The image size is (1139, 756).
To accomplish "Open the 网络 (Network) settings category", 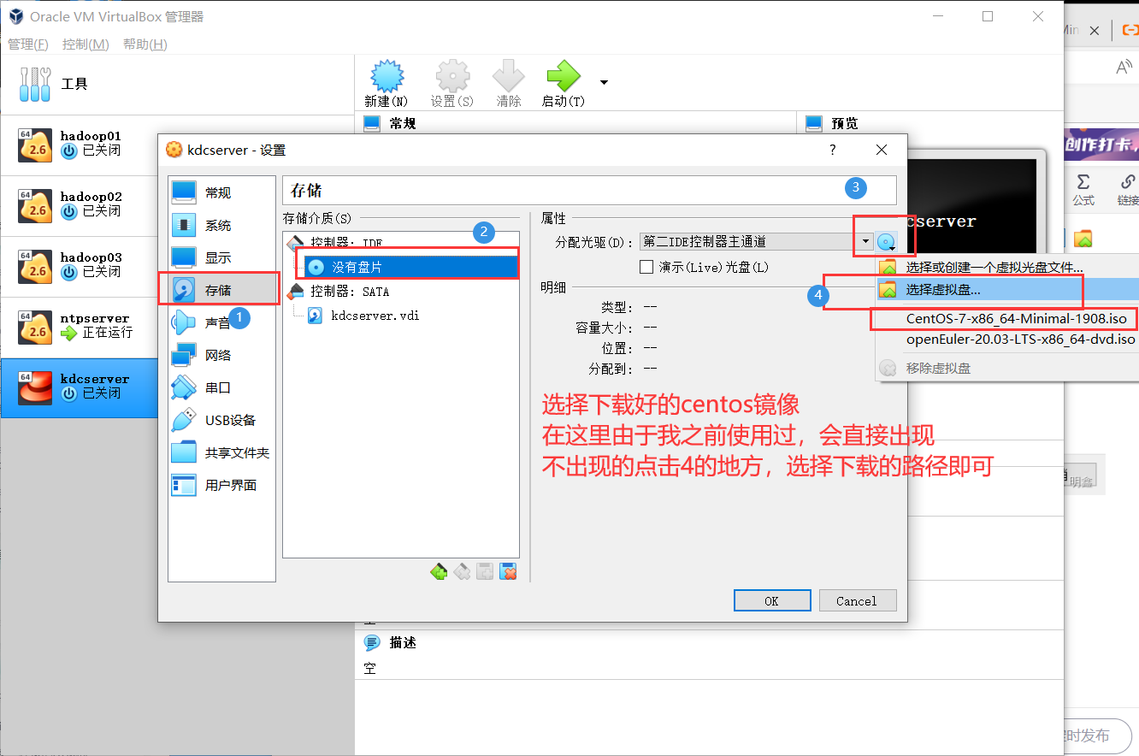I will 221,356.
